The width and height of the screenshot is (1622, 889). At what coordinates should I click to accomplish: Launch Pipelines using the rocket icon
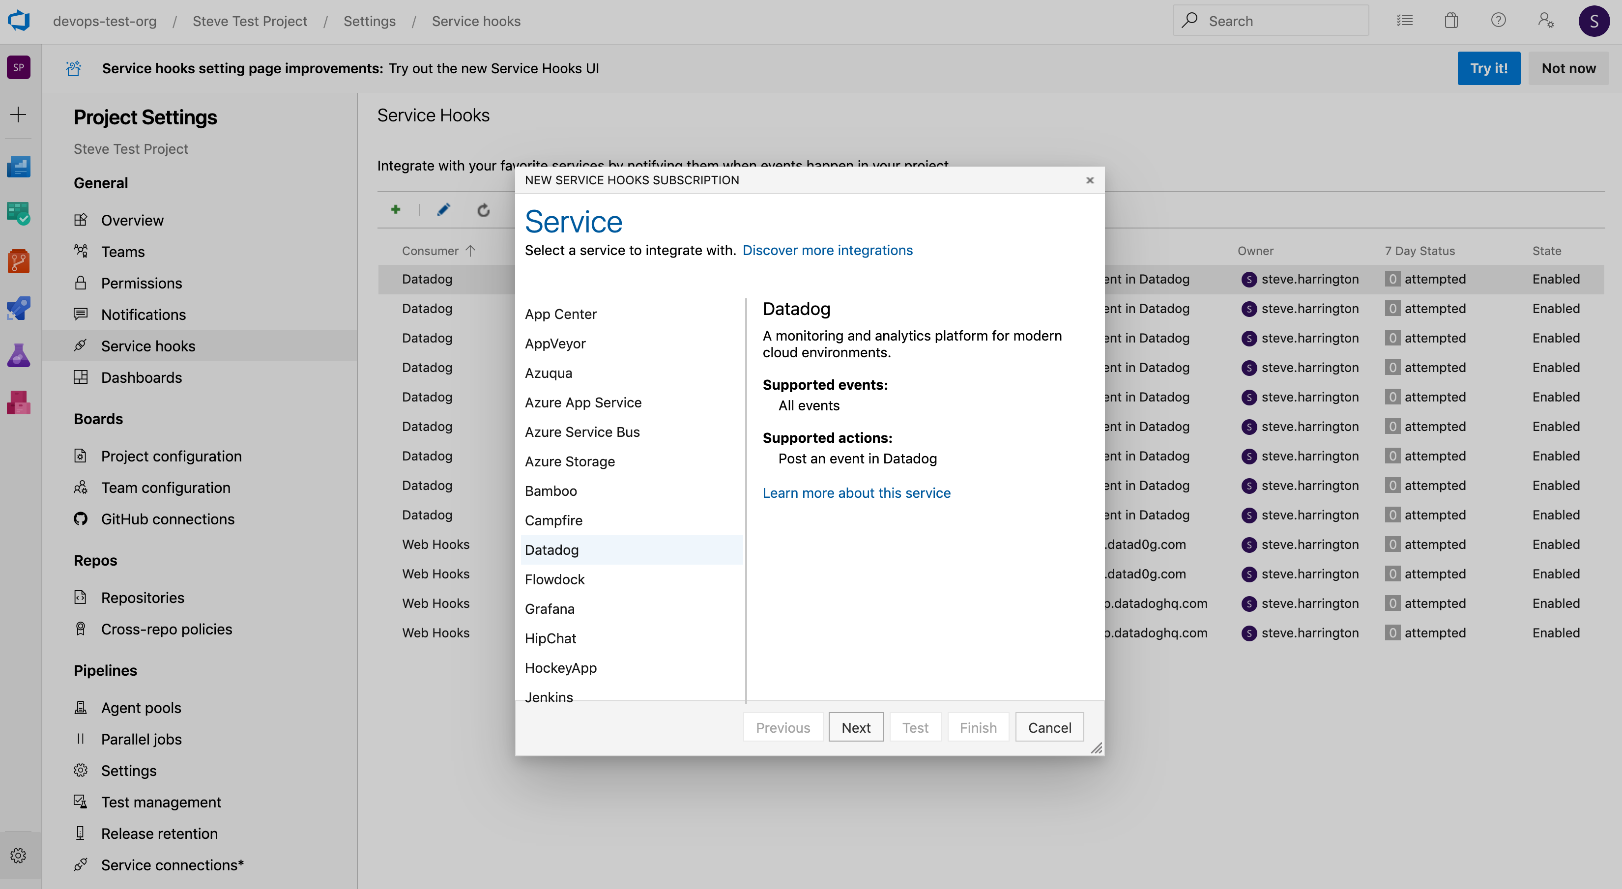pos(18,308)
